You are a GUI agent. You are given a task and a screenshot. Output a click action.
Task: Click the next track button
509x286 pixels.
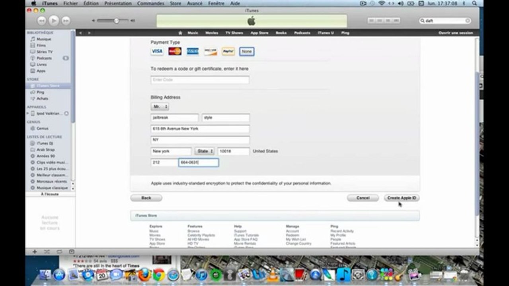pos(66,21)
